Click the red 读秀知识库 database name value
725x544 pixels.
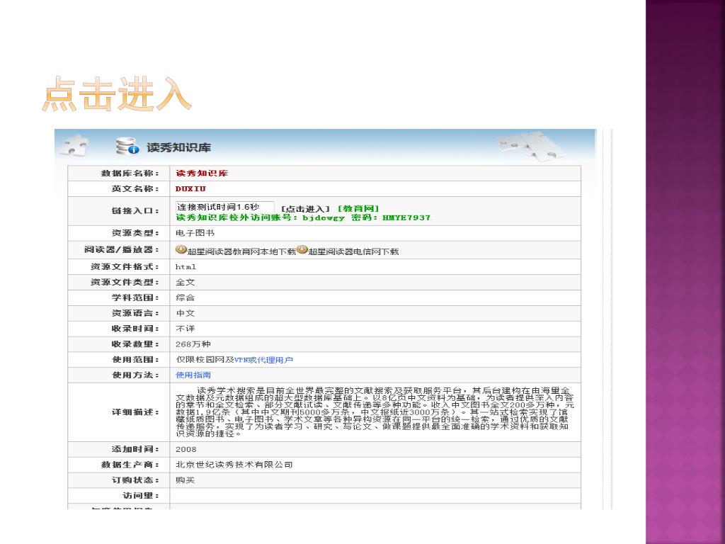point(202,174)
